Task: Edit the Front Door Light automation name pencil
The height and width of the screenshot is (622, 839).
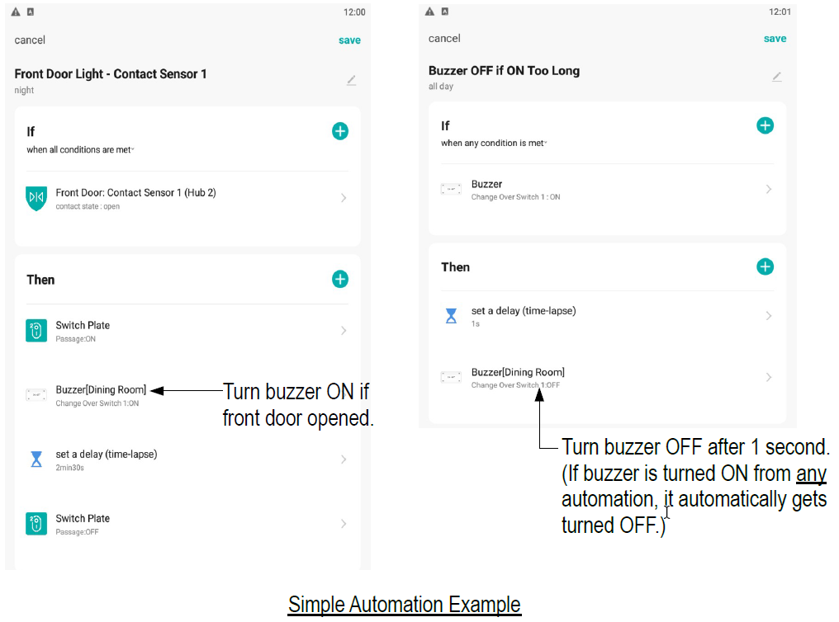Action: [x=351, y=80]
